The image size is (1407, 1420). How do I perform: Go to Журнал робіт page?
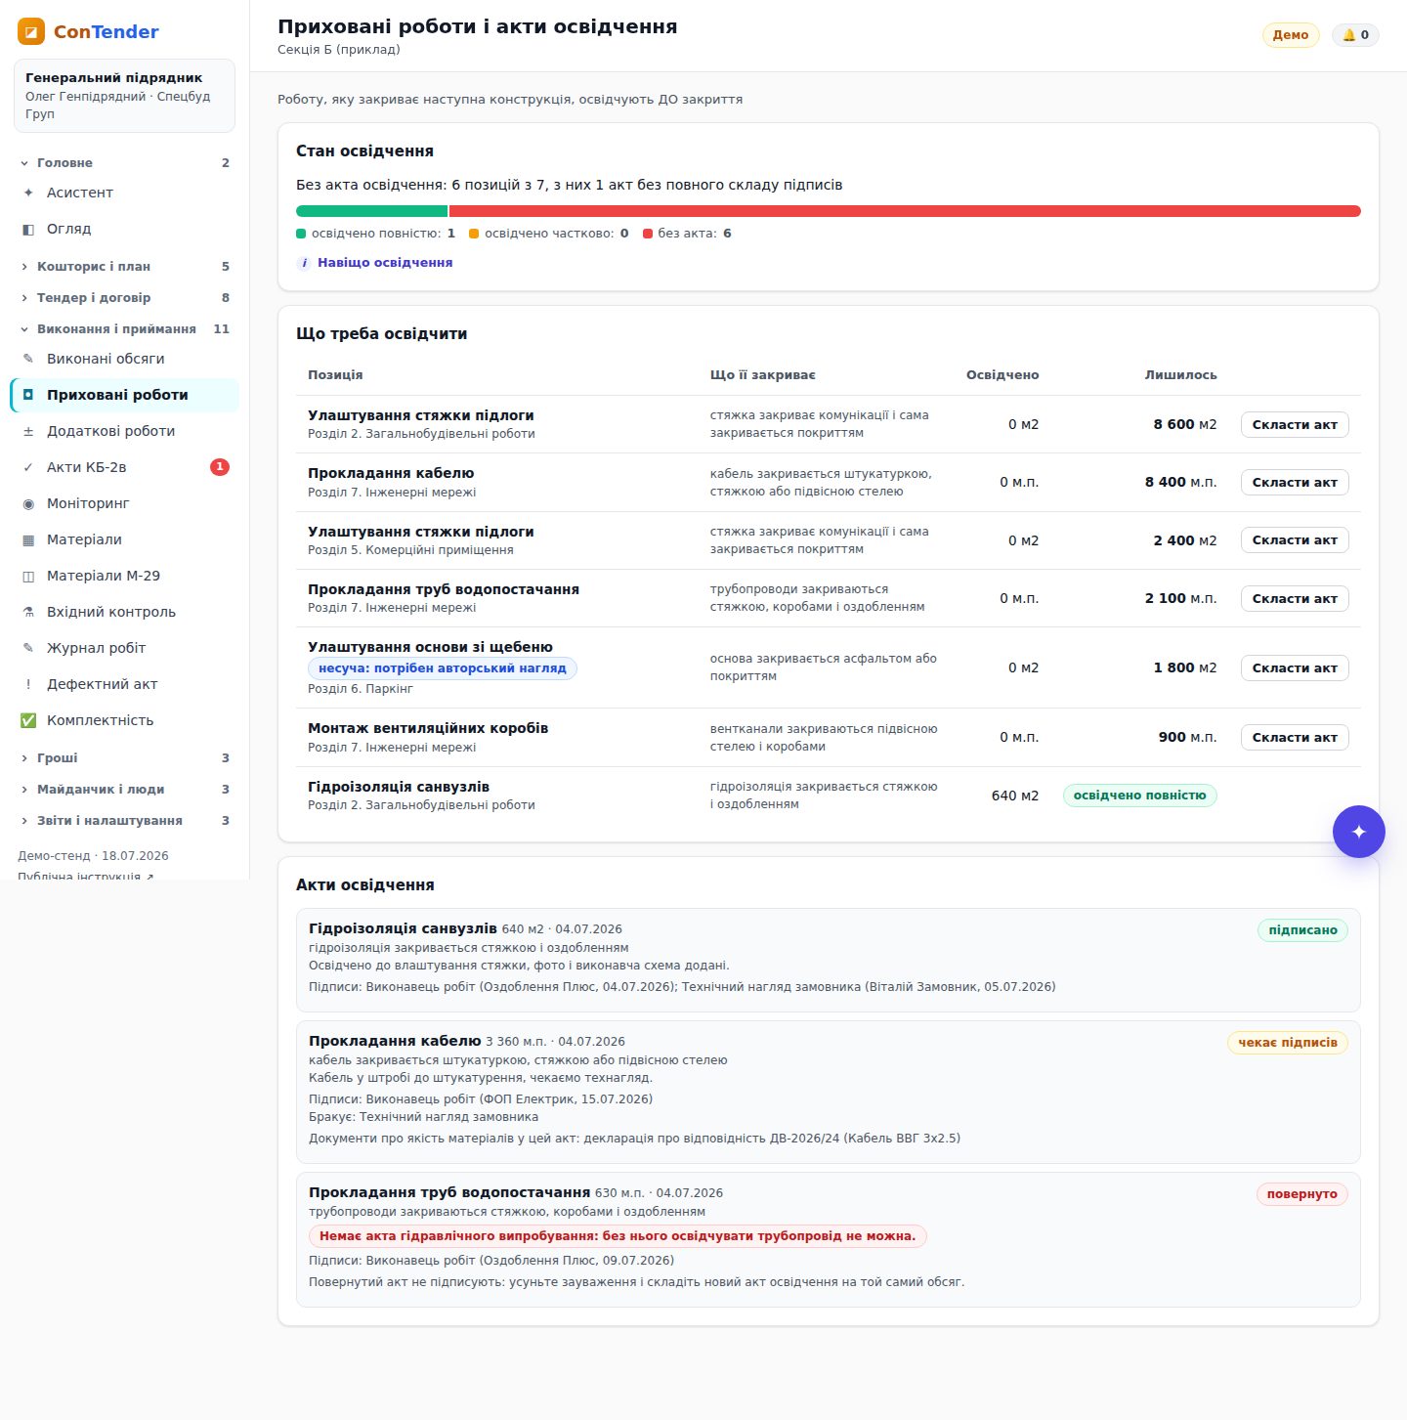coord(124,648)
